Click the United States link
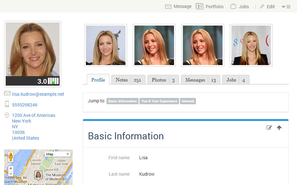 25,138
